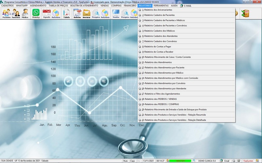Open the AJUDA menu
Image resolution: width=262 pixels, height=163 pixels.
point(174,6)
